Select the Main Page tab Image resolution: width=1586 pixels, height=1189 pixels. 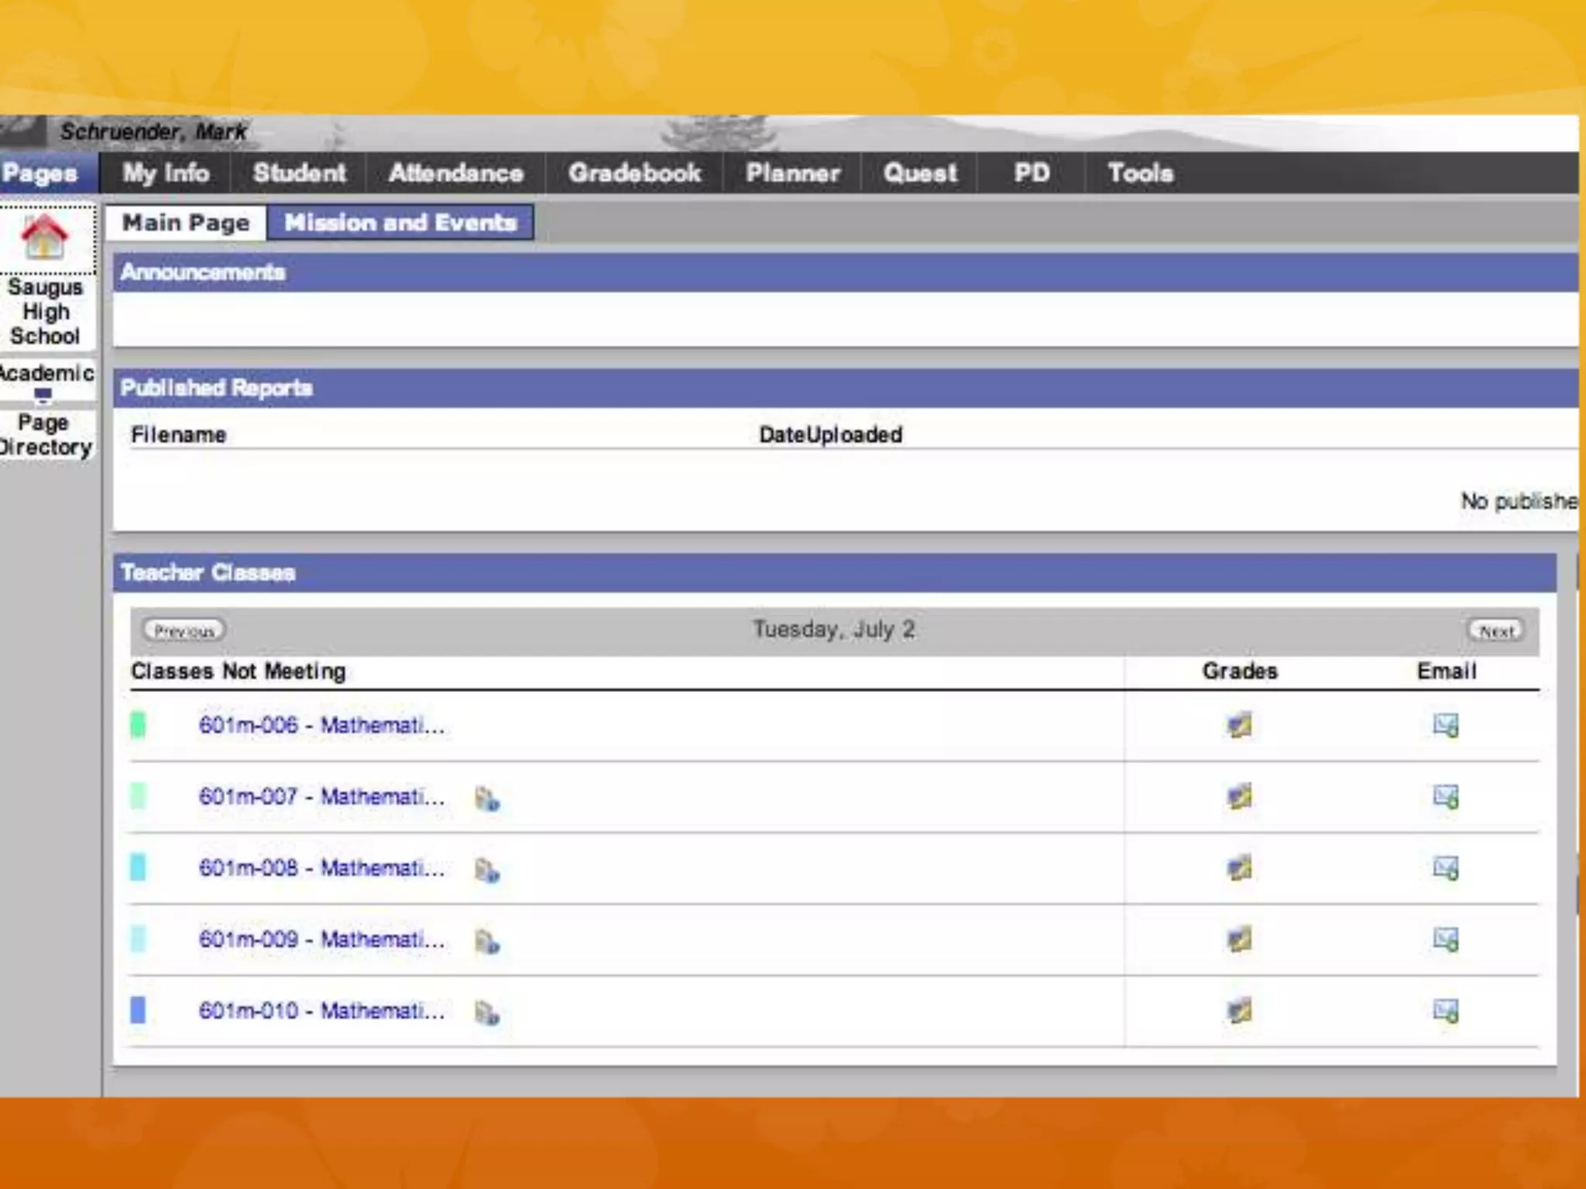(x=186, y=223)
